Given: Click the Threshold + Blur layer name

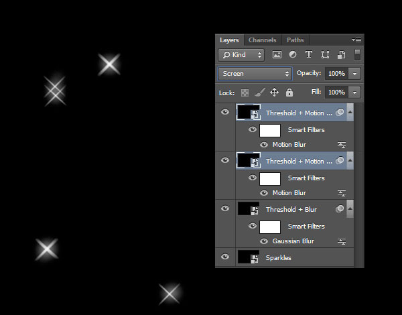Looking at the screenshot, I should coord(291,210).
